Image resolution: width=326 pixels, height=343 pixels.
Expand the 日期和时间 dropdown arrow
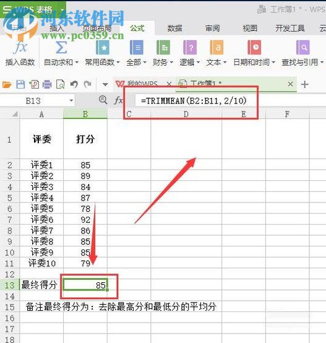[x=273, y=63]
